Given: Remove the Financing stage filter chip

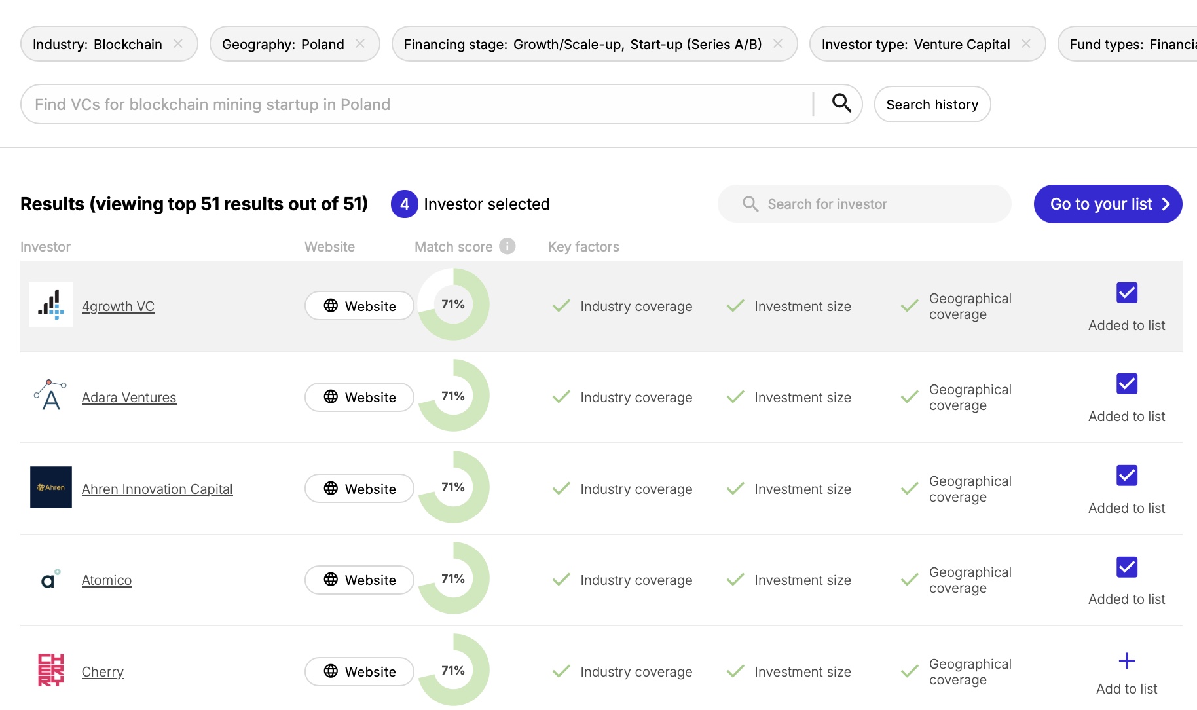Looking at the screenshot, I should tap(778, 44).
